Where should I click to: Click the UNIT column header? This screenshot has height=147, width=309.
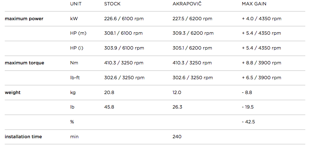pos(76,4)
